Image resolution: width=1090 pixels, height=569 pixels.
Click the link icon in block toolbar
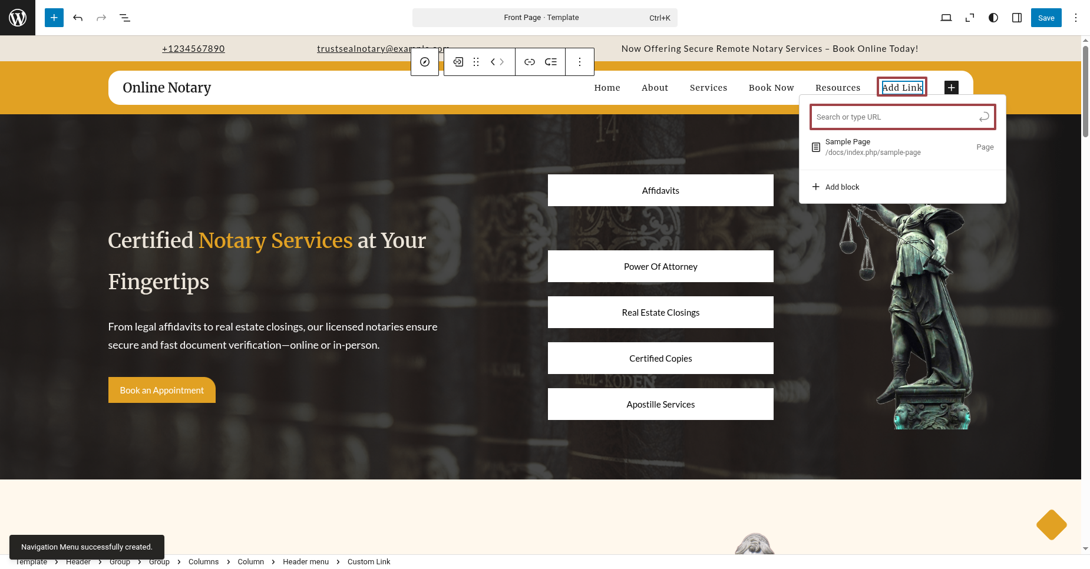point(530,62)
